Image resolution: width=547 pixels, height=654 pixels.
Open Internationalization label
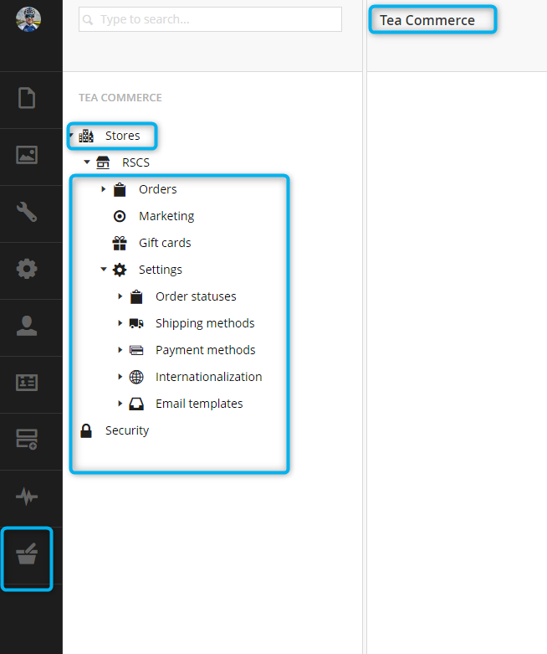[x=209, y=377]
